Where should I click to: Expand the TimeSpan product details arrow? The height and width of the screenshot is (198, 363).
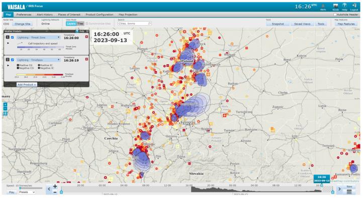pyautogui.click(x=9, y=66)
